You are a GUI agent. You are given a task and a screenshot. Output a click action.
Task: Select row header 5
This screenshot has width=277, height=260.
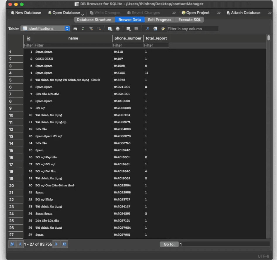click(x=16, y=80)
